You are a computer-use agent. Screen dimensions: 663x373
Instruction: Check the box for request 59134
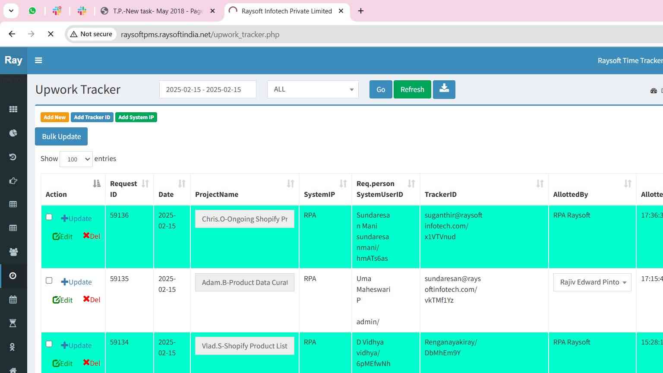point(49,344)
